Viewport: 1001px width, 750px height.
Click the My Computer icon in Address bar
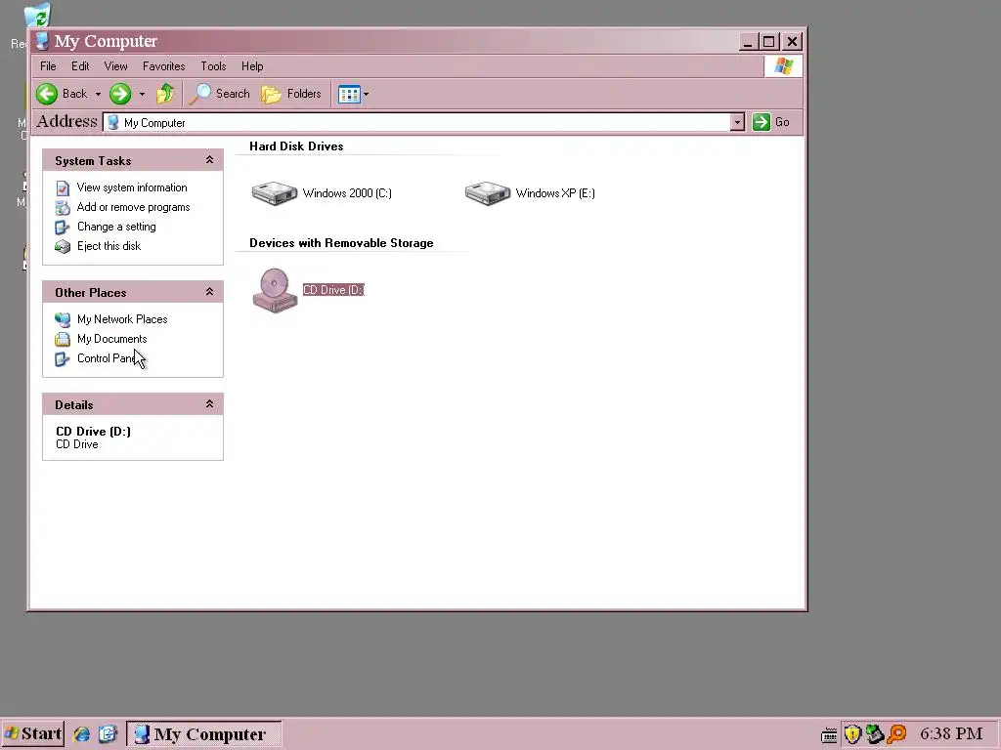pyautogui.click(x=113, y=122)
